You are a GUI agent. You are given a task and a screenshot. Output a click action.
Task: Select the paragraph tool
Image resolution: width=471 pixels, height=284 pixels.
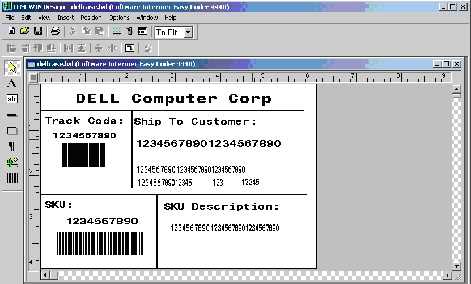[11, 147]
